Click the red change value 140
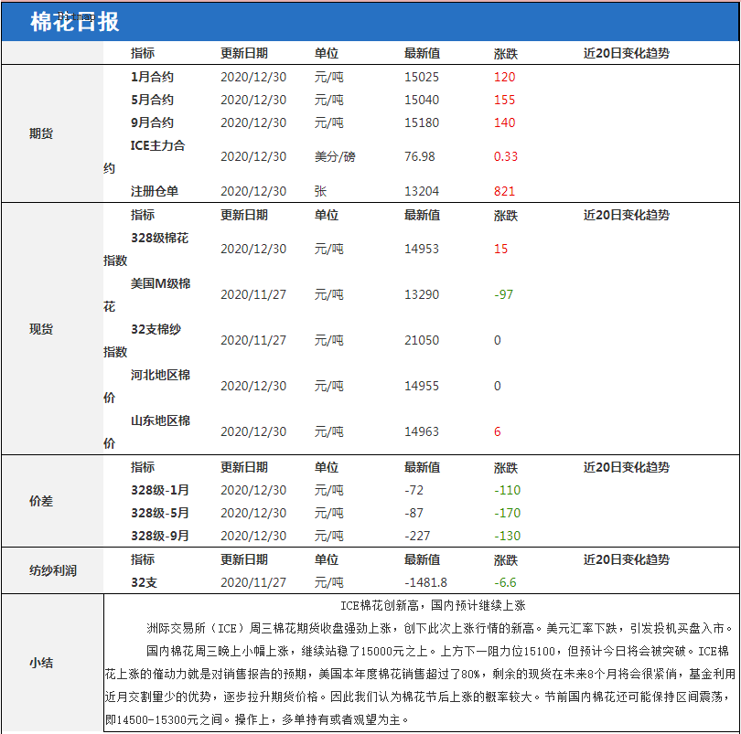The height and width of the screenshot is (734, 741). click(504, 122)
